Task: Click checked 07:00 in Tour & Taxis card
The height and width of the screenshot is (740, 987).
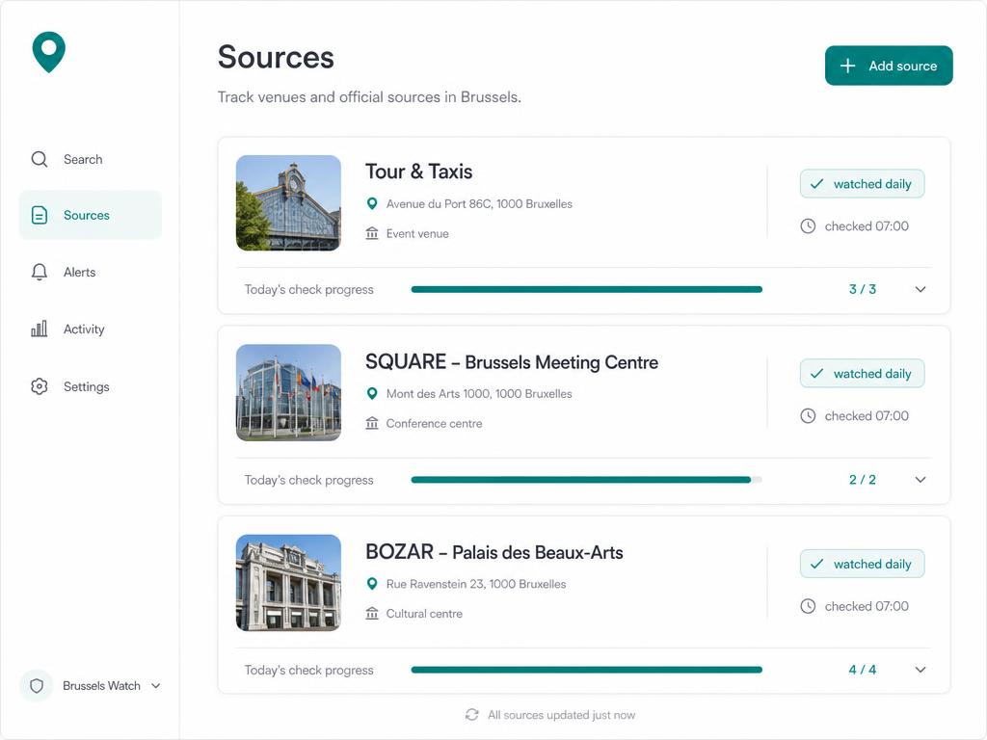Action: pos(867,225)
